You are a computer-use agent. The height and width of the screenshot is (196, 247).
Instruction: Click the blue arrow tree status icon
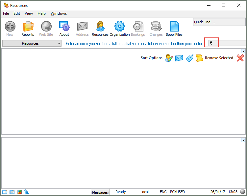(x=26, y=192)
